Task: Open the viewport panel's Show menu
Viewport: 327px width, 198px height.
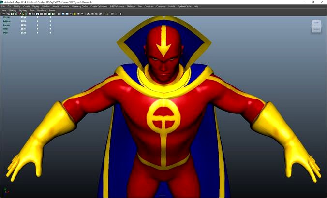Action: (x=32, y=10)
